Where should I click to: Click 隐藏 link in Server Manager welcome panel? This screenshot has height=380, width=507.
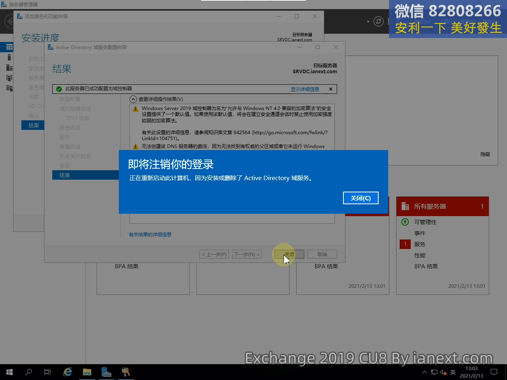(485, 154)
